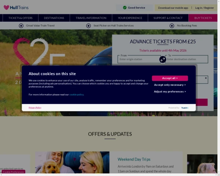
Task: Click the green Good Service checkmark icon
Action: tap(125, 8)
